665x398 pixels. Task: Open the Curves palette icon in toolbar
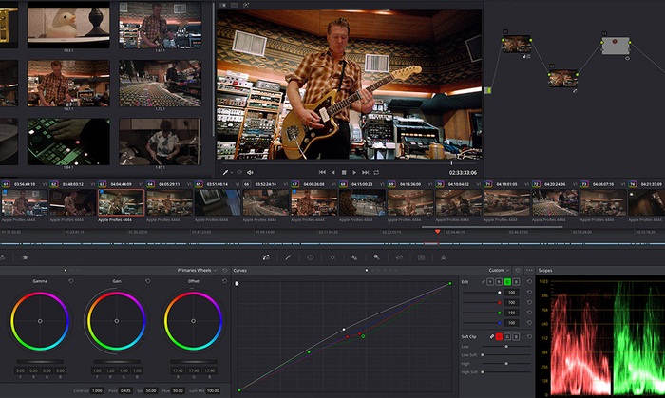click(x=265, y=256)
